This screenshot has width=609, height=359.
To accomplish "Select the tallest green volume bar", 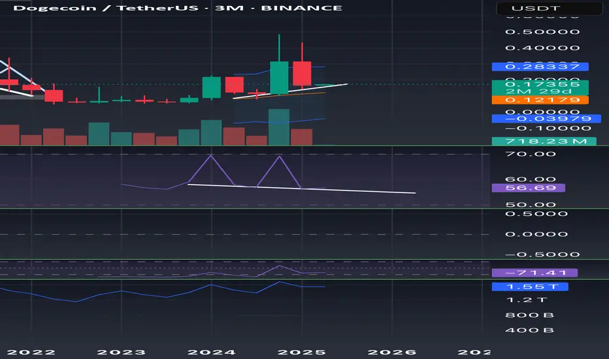I will click(279, 127).
